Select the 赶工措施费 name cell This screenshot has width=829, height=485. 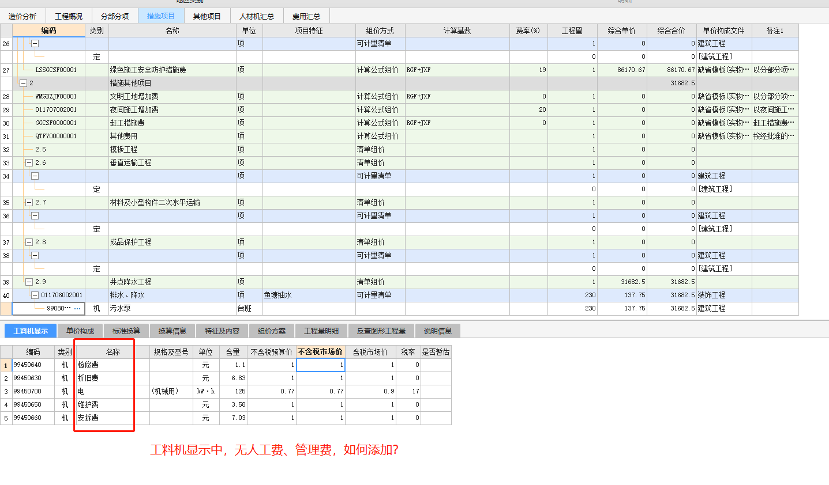pos(172,123)
